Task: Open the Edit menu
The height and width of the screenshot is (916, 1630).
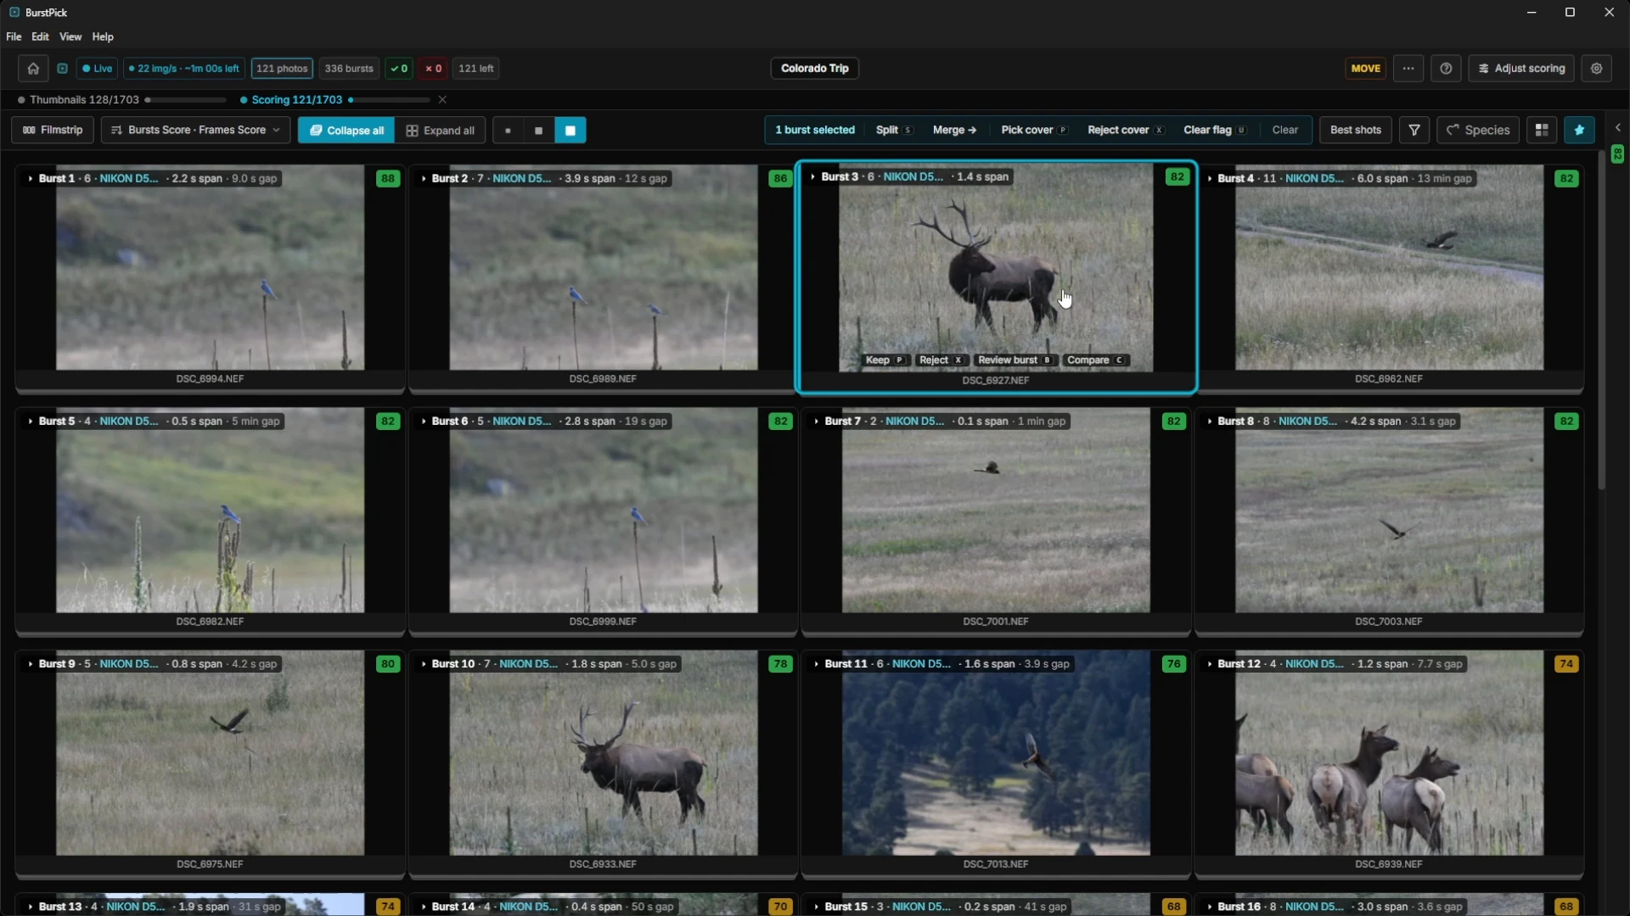Action: 40,37
